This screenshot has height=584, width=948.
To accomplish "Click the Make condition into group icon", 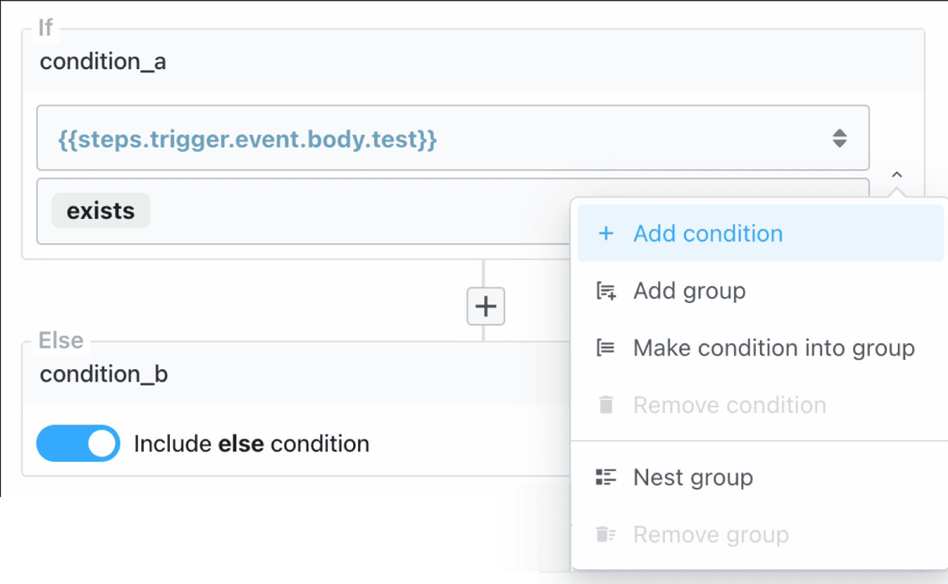I will pyautogui.click(x=606, y=348).
